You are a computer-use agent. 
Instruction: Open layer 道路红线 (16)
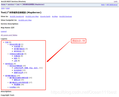(17, 80)
